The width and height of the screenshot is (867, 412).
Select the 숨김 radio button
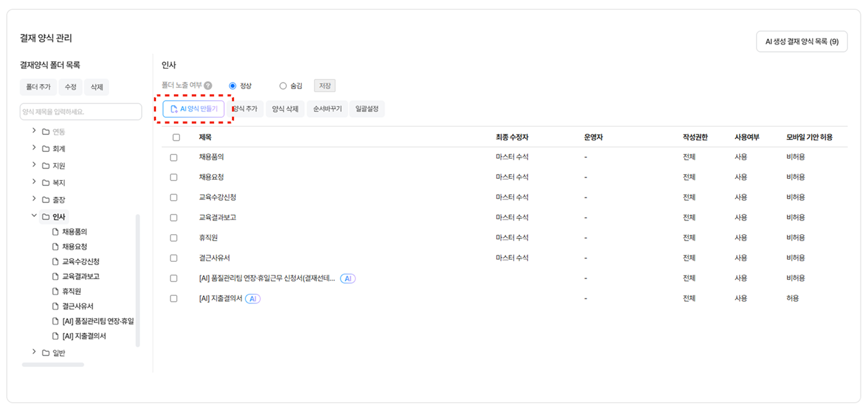tap(283, 86)
